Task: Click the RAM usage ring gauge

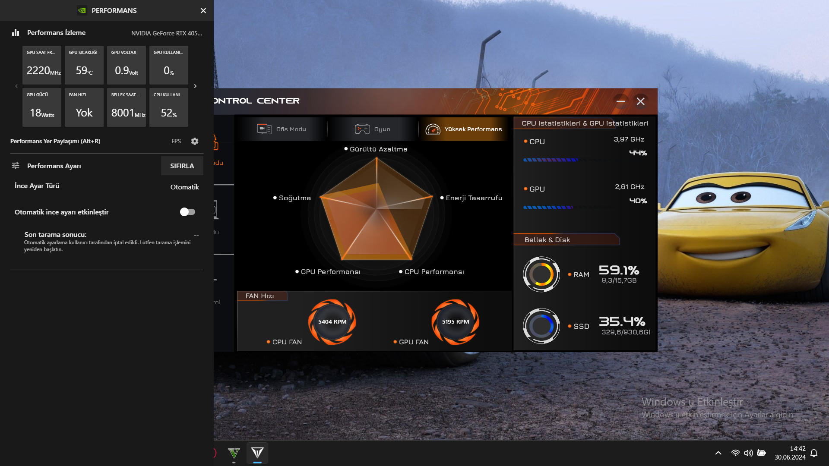Action: pos(541,274)
